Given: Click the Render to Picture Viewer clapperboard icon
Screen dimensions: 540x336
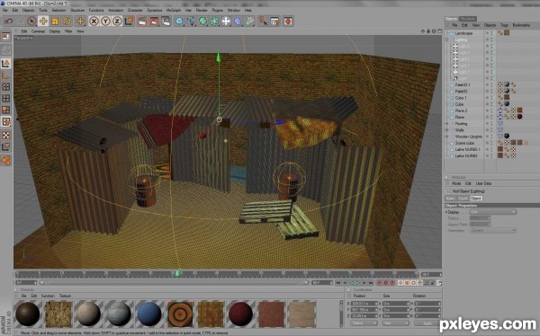Looking at the screenshot, I should [154, 22].
